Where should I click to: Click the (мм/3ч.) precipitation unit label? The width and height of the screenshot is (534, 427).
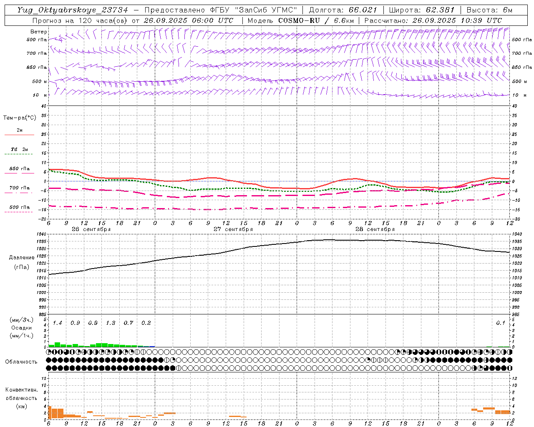click(x=22, y=320)
